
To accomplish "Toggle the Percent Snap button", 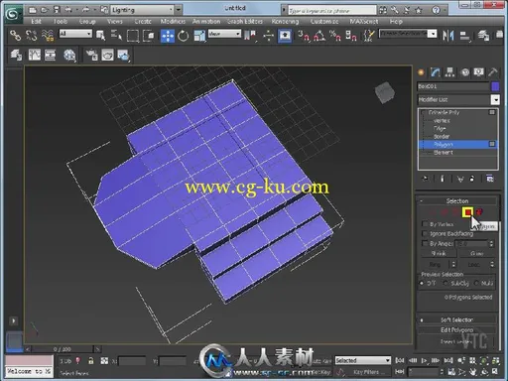I will tap(334, 35).
